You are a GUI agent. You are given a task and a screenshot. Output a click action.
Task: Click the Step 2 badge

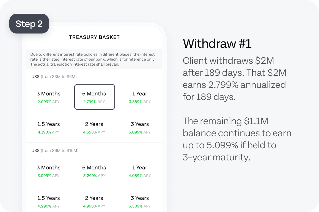pyautogui.click(x=29, y=24)
